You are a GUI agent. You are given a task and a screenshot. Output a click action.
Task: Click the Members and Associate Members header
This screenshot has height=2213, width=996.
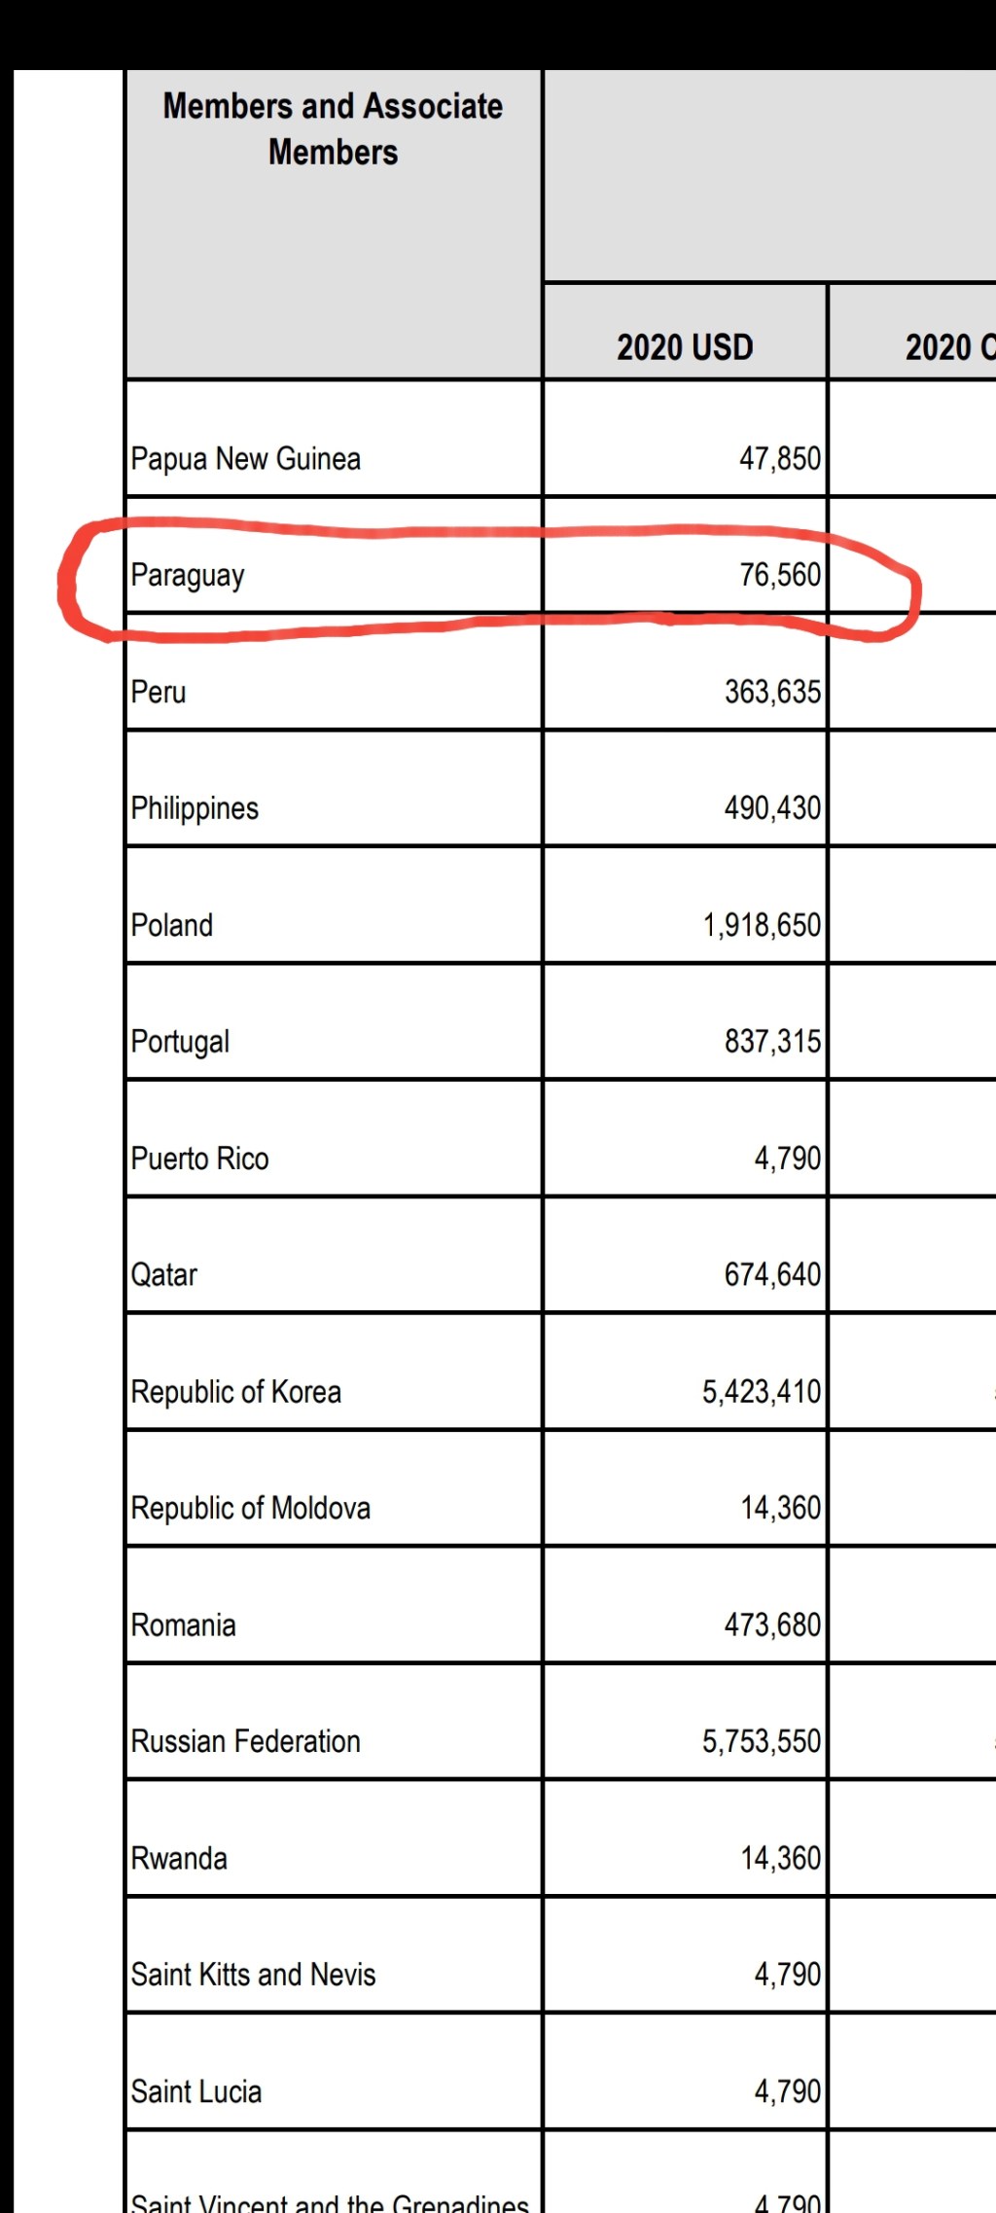pos(333,129)
